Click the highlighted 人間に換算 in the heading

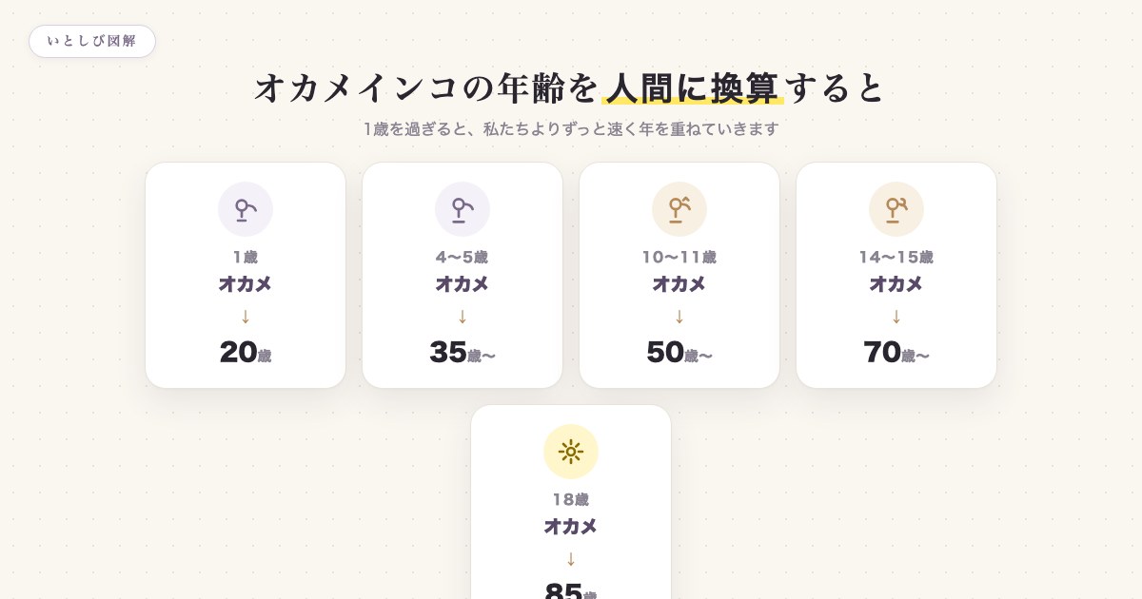[693, 87]
